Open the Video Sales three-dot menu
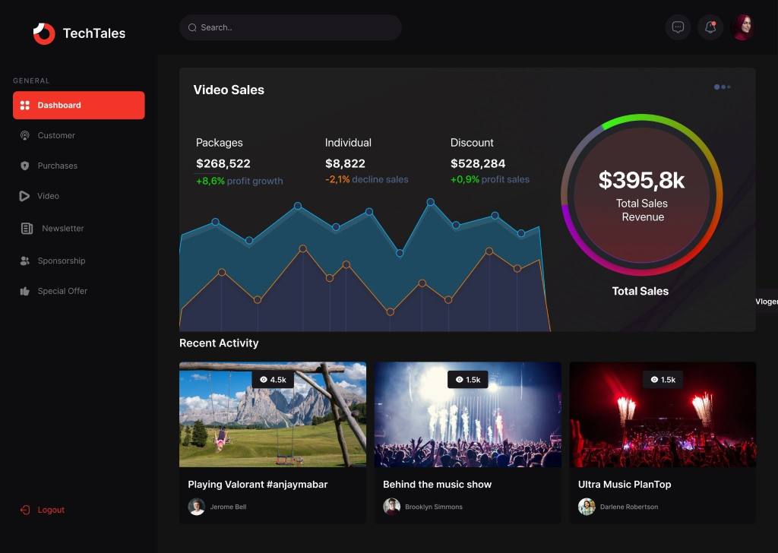Viewport: 778px width, 553px height. [x=722, y=87]
